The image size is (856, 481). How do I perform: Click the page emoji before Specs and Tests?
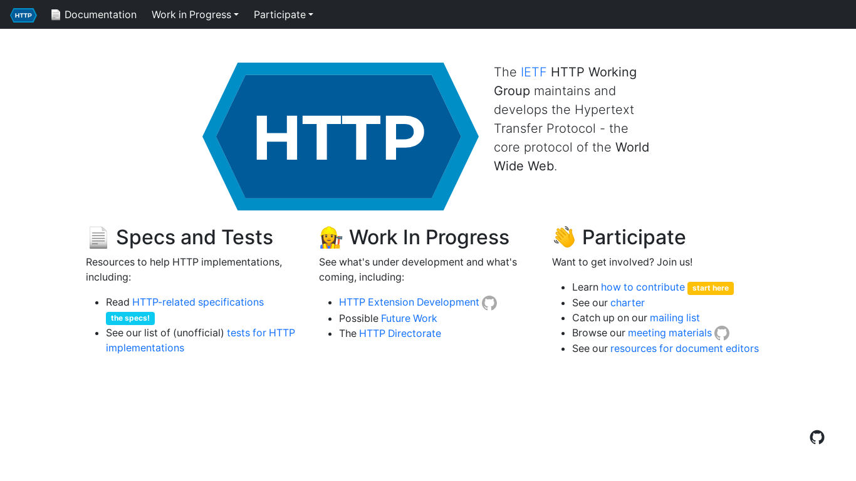tap(98, 237)
